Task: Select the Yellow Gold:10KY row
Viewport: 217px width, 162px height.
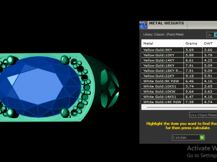Action: (x=179, y=55)
